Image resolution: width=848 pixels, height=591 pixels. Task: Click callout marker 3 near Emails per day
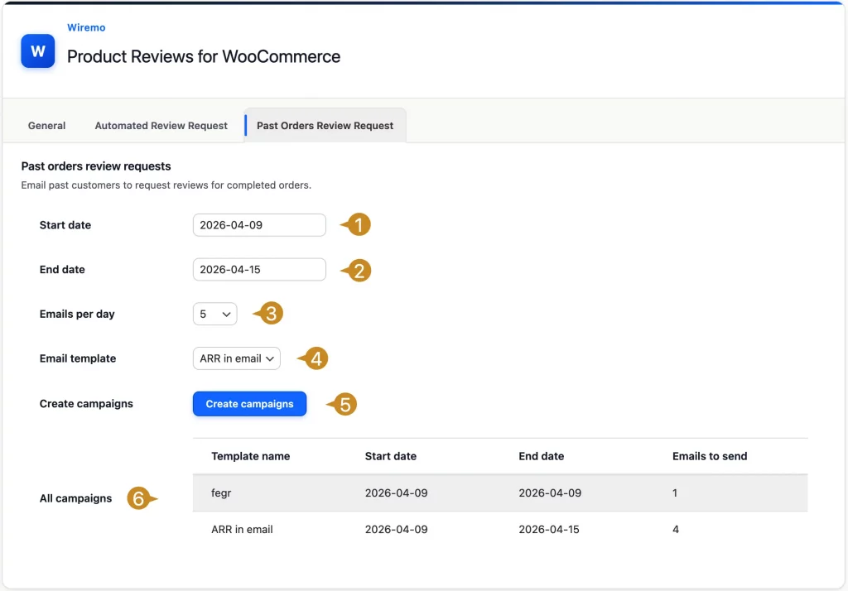(269, 314)
